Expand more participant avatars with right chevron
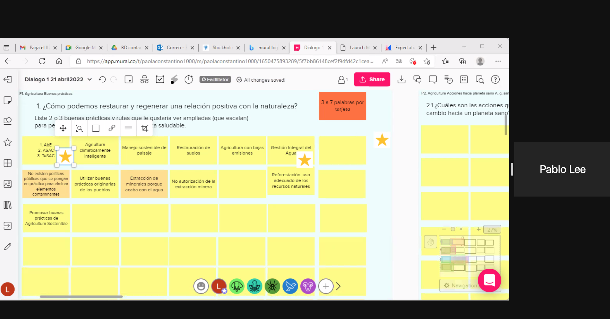The image size is (610, 319). pos(338,286)
